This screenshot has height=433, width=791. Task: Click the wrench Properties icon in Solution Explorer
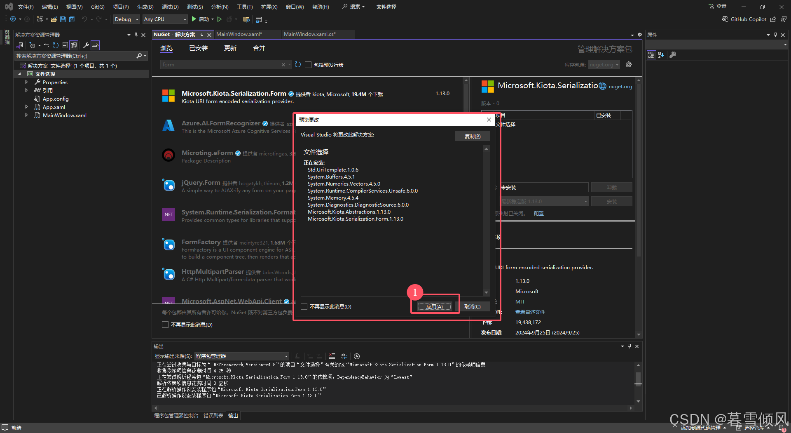coord(86,45)
